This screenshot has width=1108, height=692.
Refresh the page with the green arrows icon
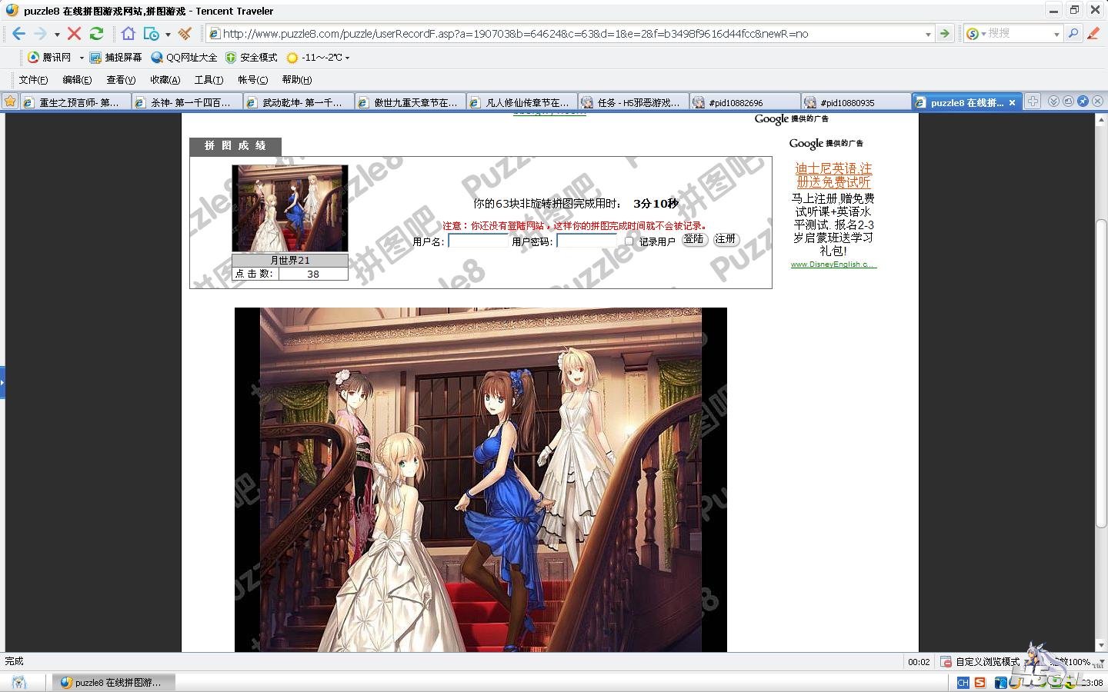coord(96,34)
